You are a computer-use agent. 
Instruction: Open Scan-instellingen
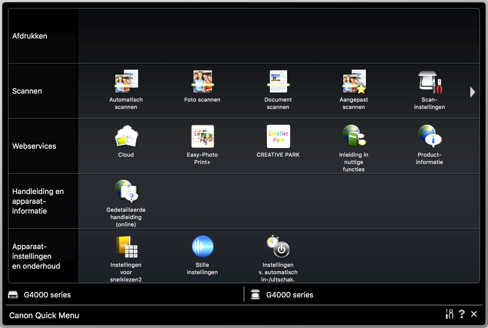pos(429,82)
